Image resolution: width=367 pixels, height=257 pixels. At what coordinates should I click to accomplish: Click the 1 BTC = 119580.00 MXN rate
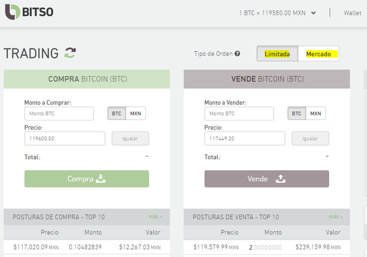pyautogui.click(x=272, y=13)
